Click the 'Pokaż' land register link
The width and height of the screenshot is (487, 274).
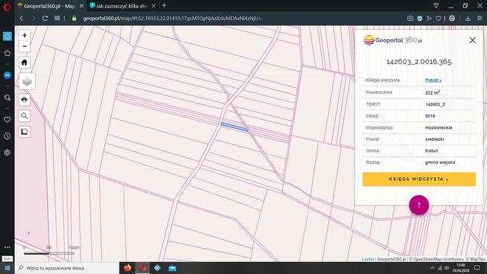point(433,80)
